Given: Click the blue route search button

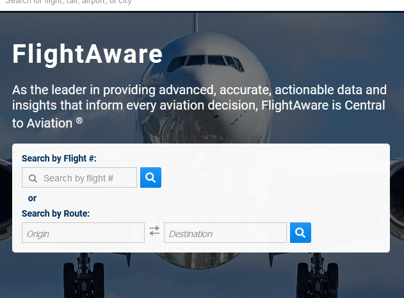Looking at the screenshot, I should coord(300,233).
